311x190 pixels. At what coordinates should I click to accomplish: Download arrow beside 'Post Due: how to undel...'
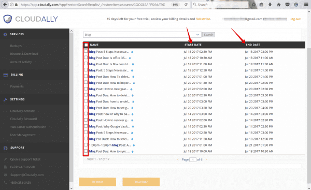(133, 101)
